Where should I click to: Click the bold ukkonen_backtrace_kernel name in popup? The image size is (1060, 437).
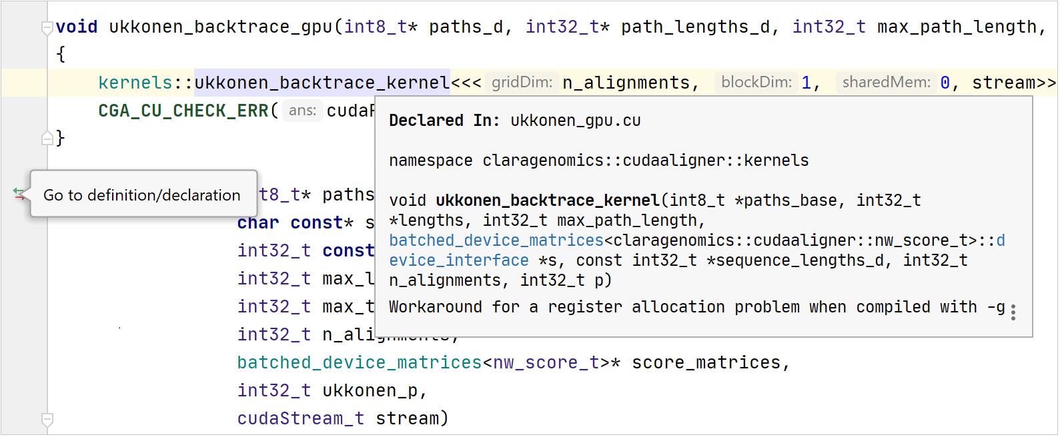point(547,201)
